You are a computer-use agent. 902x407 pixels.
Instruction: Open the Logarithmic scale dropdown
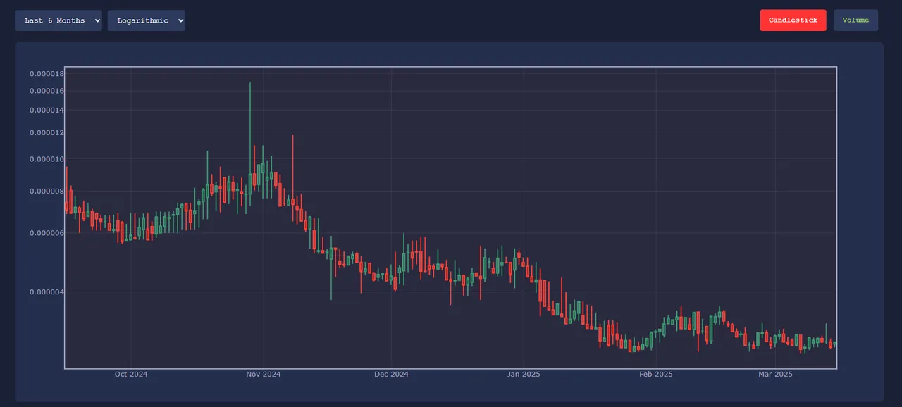pos(147,20)
